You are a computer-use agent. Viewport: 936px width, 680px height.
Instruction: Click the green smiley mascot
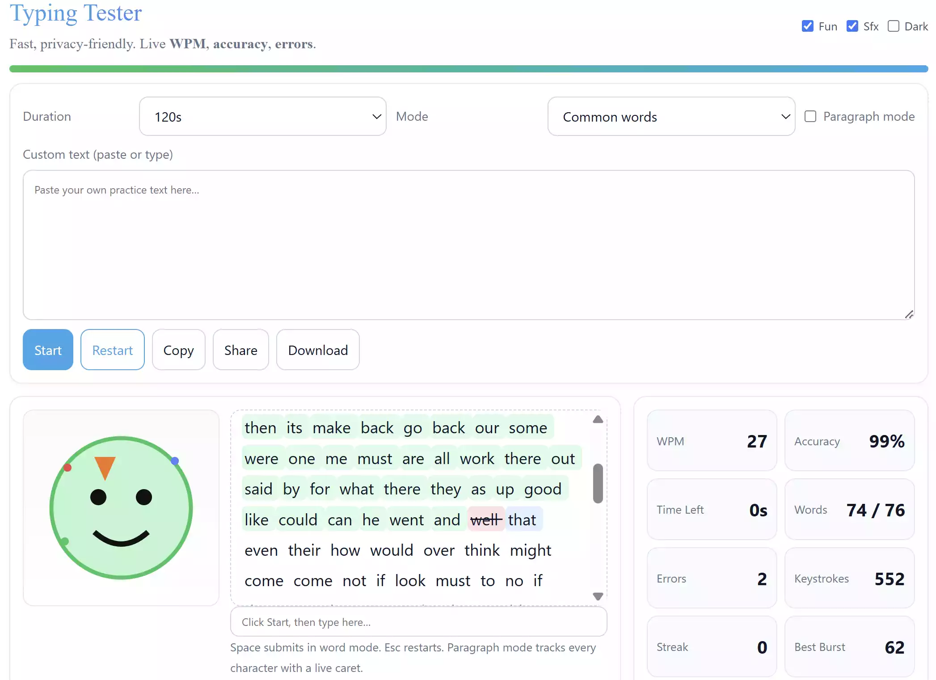click(x=121, y=507)
